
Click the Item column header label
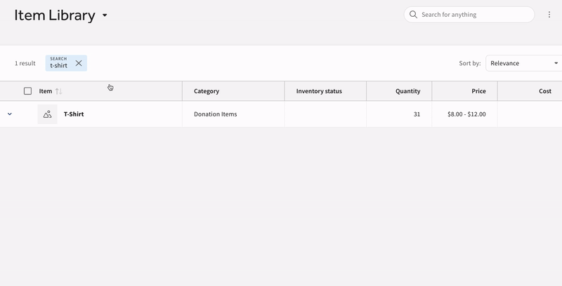[45, 91]
